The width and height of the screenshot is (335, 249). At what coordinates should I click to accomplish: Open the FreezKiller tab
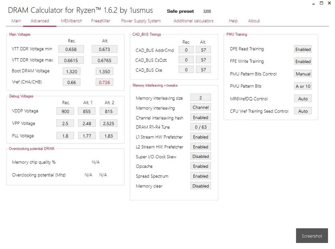[x=101, y=21]
